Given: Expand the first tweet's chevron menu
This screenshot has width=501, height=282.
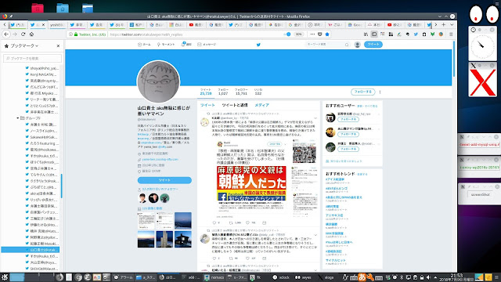Looking at the screenshot, I should 315,118.
